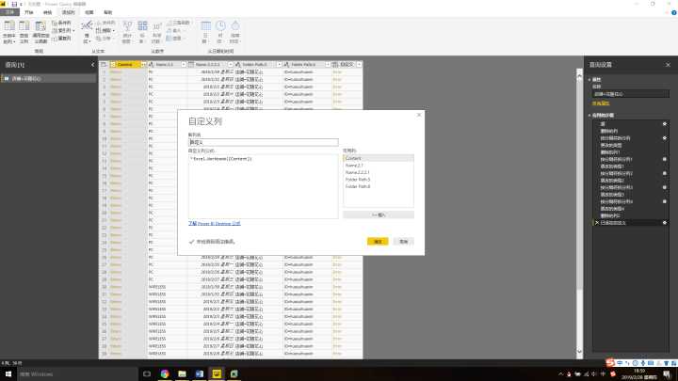Image resolution: width=678 pixels, height=381 pixels.
Task: Delete the 已添加自定义 step with the X icon
Action: pyautogui.click(x=597, y=222)
